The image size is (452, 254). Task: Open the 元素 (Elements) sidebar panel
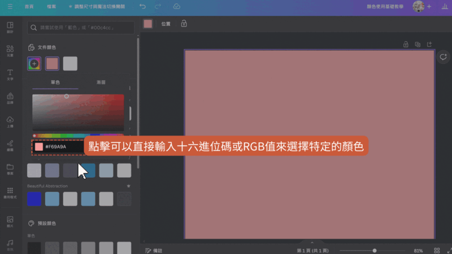click(10, 51)
